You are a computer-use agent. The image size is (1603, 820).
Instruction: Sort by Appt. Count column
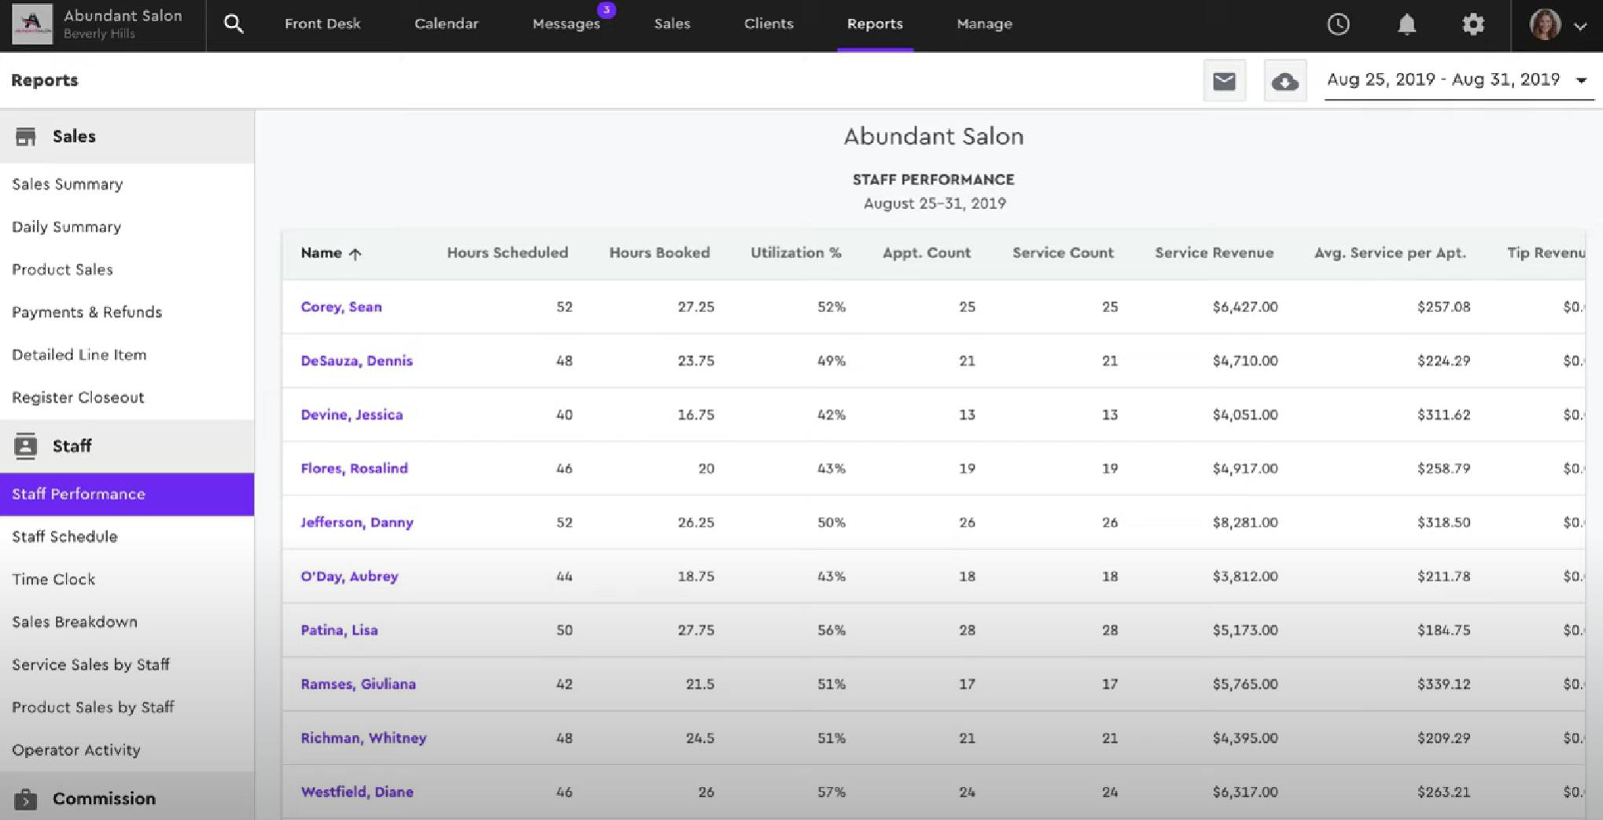click(x=927, y=253)
